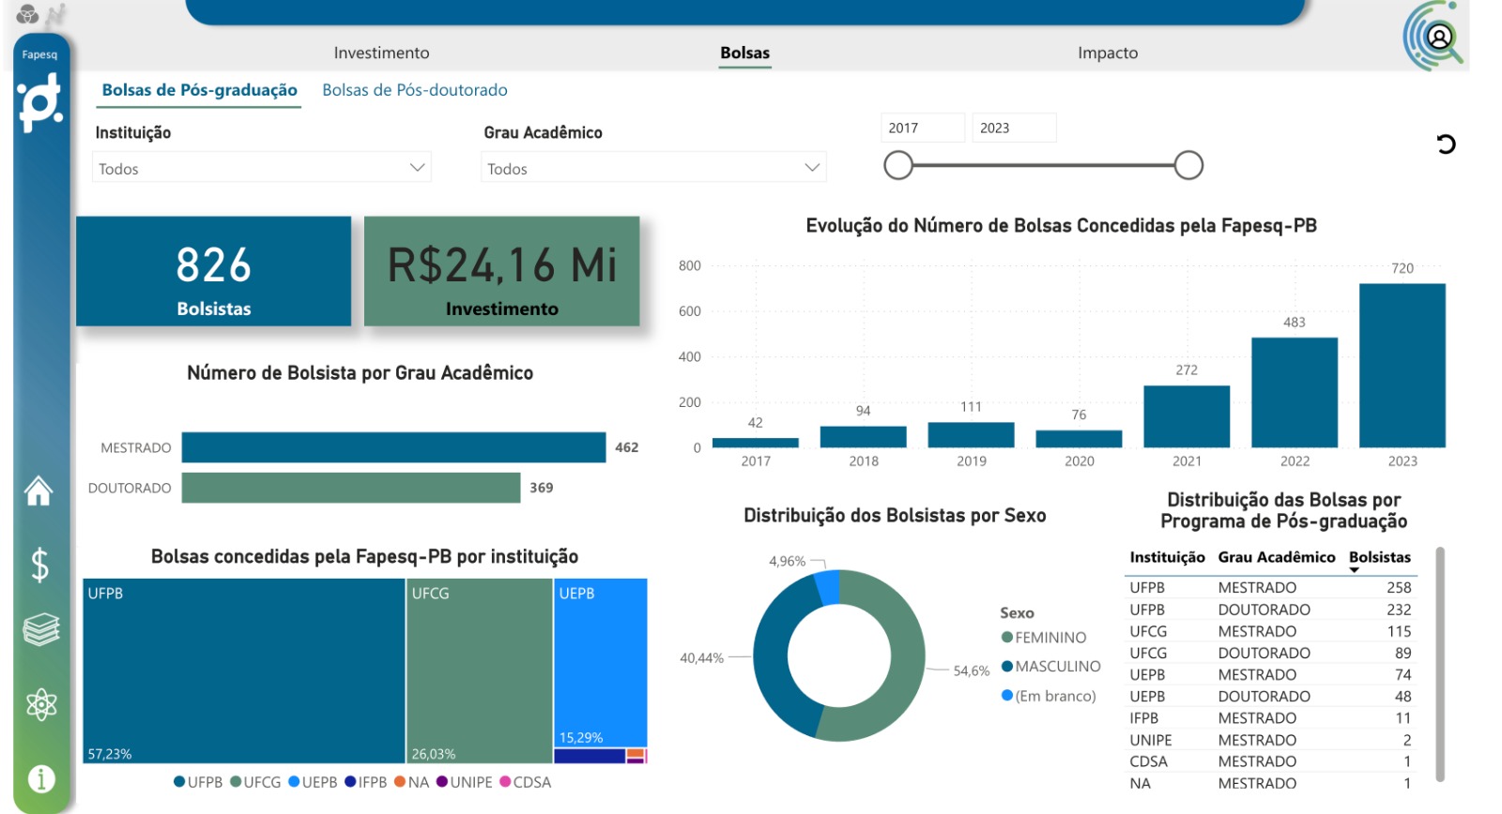Click Bolsistas column header sort arrow
1502x814 pixels.
pos(1354,570)
